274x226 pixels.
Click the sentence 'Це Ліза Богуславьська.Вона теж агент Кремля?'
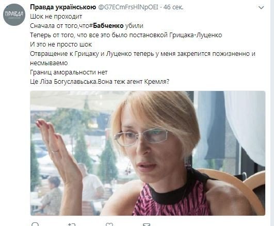pos(100,82)
